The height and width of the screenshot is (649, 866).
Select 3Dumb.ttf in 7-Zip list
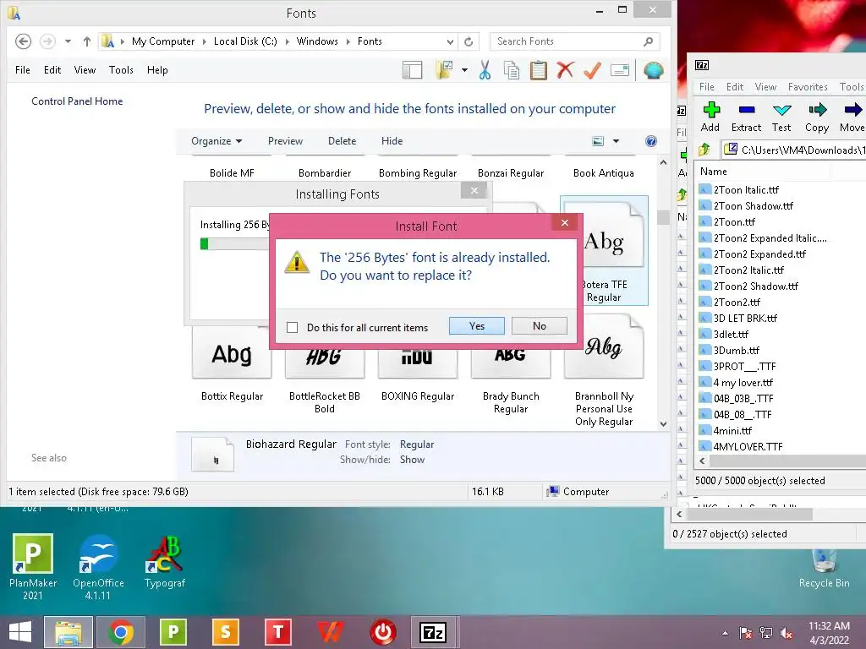(x=737, y=351)
